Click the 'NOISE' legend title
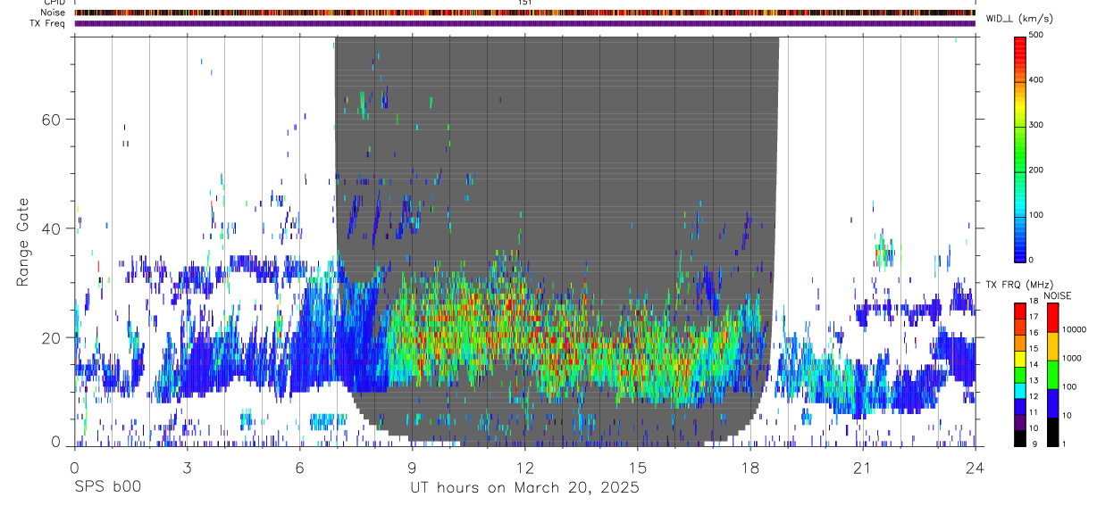1097x506 pixels. coord(1057,295)
